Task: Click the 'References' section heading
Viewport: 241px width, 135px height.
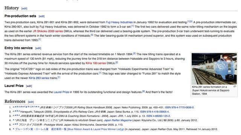Action: coord(15,102)
